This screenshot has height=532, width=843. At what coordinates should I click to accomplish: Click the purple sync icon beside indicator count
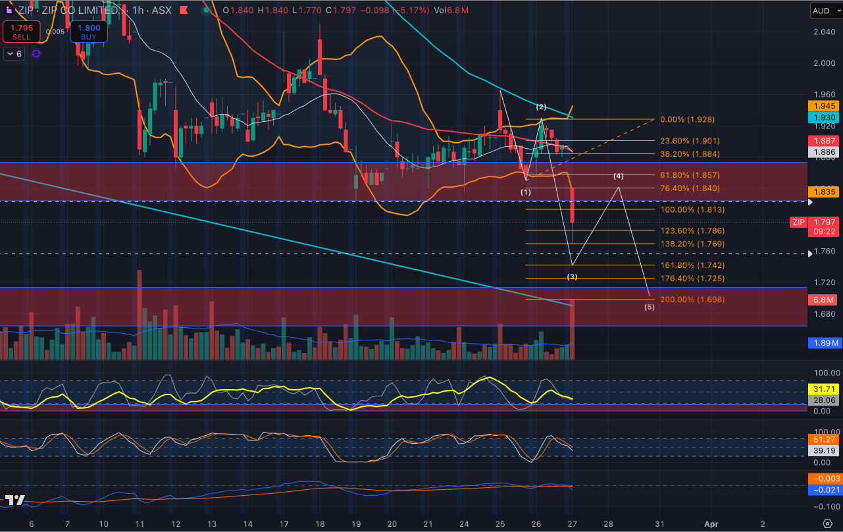point(36,54)
